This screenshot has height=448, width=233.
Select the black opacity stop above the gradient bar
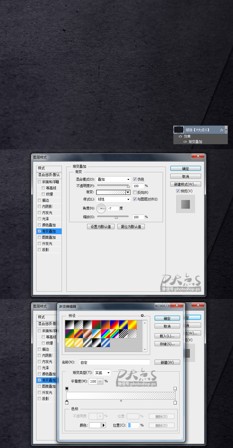[x=67, y=389]
